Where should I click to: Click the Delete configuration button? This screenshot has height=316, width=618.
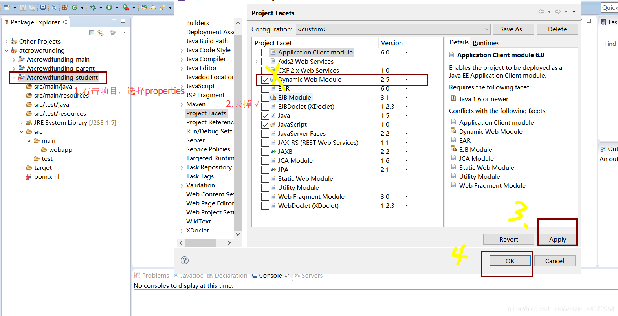(557, 29)
